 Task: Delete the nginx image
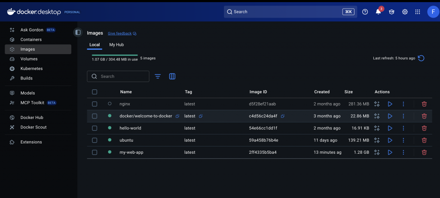pyautogui.click(x=424, y=104)
